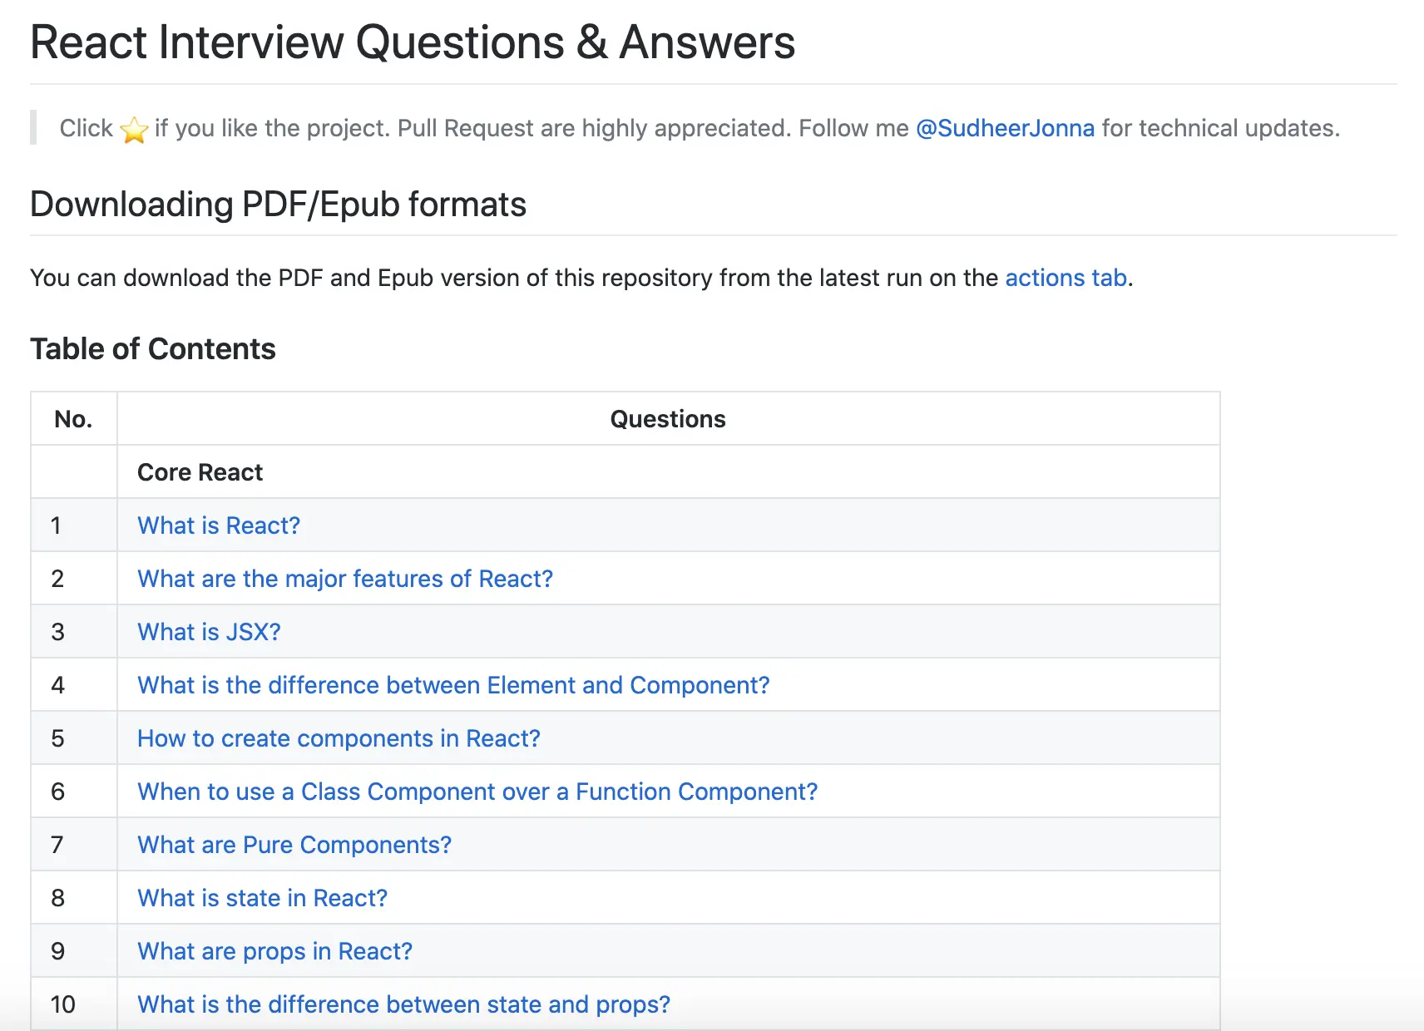Click the star emoji icon
This screenshot has height=1031, width=1424.
click(x=134, y=130)
